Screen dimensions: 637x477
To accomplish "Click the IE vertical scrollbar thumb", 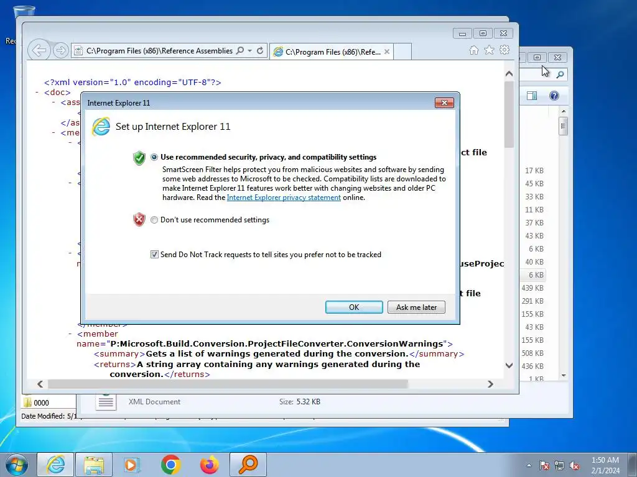I will tap(509, 114).
